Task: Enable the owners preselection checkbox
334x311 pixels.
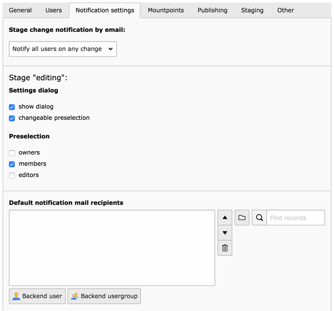Action: 12,153
